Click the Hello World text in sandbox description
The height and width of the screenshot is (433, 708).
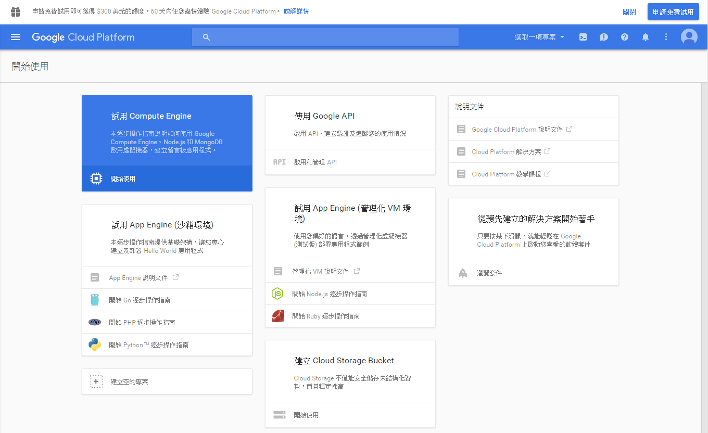pyautogui.click(x=160, y=251)
